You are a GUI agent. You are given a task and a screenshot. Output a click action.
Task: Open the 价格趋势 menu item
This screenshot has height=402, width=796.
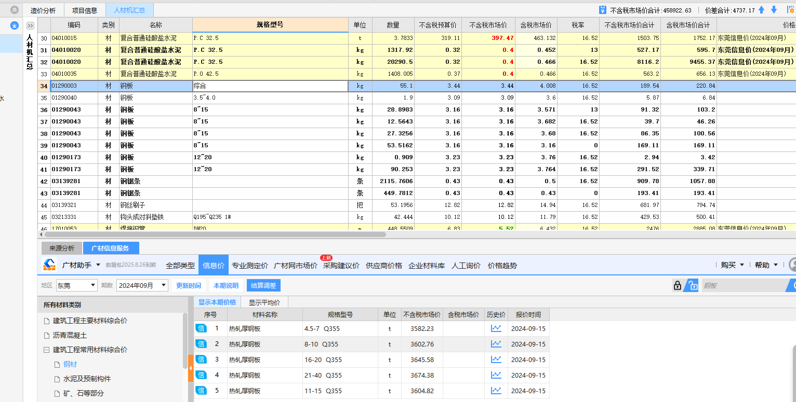tap(502, 266)
